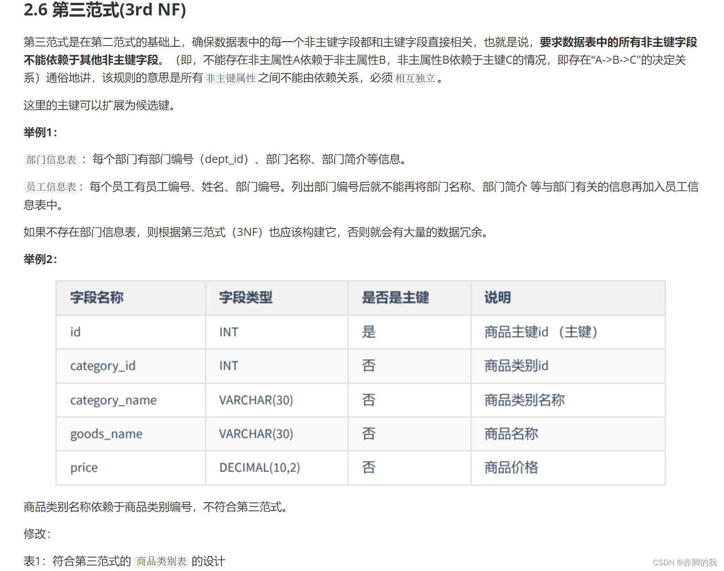Click table header '字段名称'

(x=97, y=298)
